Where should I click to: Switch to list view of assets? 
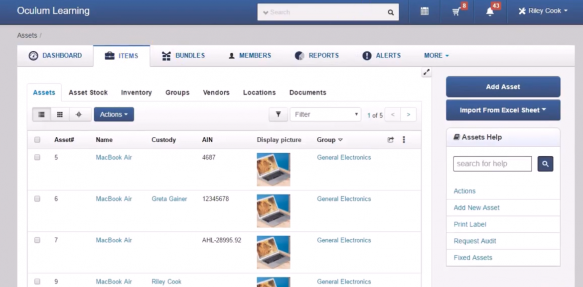tap(41, 114)
